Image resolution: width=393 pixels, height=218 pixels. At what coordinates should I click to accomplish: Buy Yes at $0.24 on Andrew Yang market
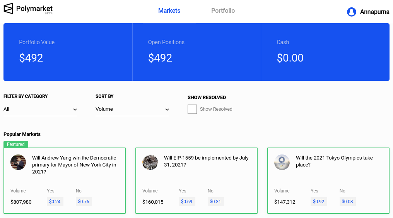click(55, 202)
